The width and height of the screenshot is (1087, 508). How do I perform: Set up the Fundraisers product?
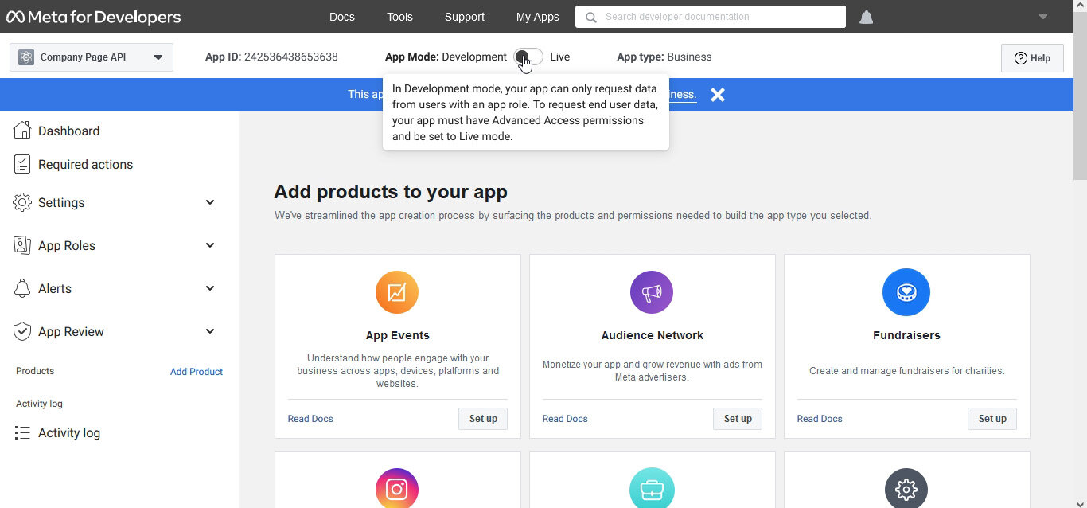click(992, 419)
